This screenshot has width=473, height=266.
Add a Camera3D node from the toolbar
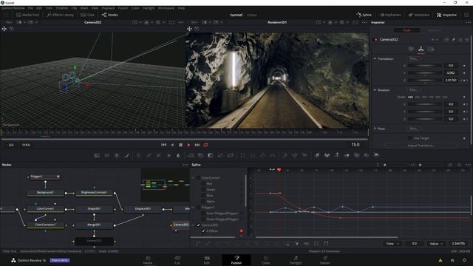coord(356,155)
